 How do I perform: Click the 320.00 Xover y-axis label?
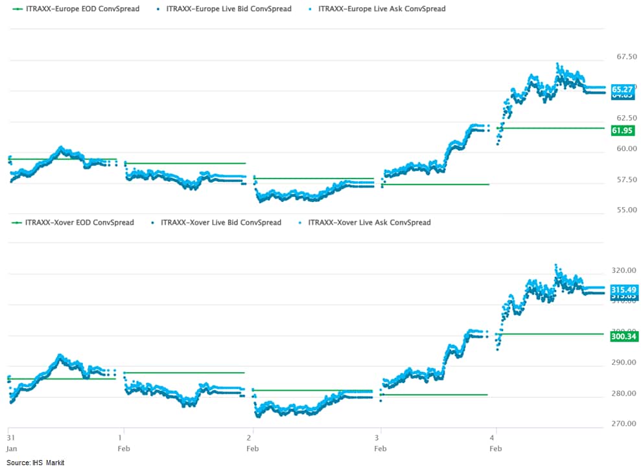point(623,270)
